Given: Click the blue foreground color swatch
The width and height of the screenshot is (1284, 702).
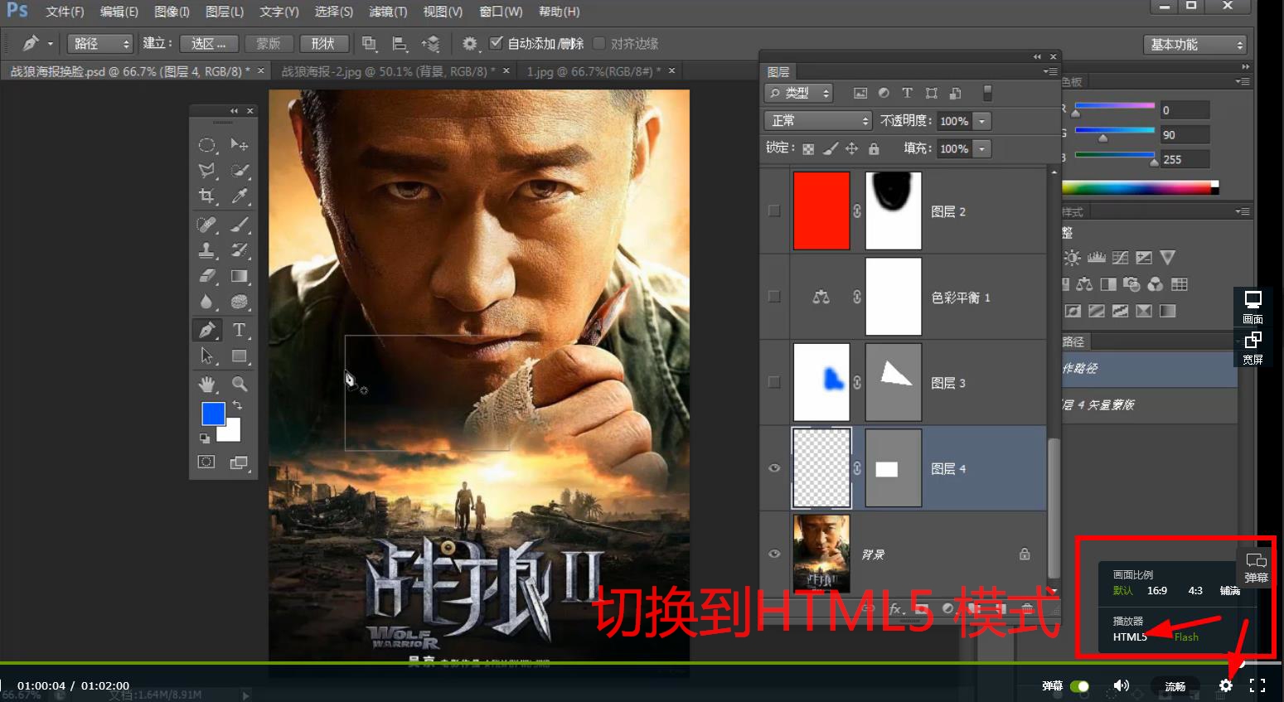Looking at the screenshot, I should click(x=213, y=414).
